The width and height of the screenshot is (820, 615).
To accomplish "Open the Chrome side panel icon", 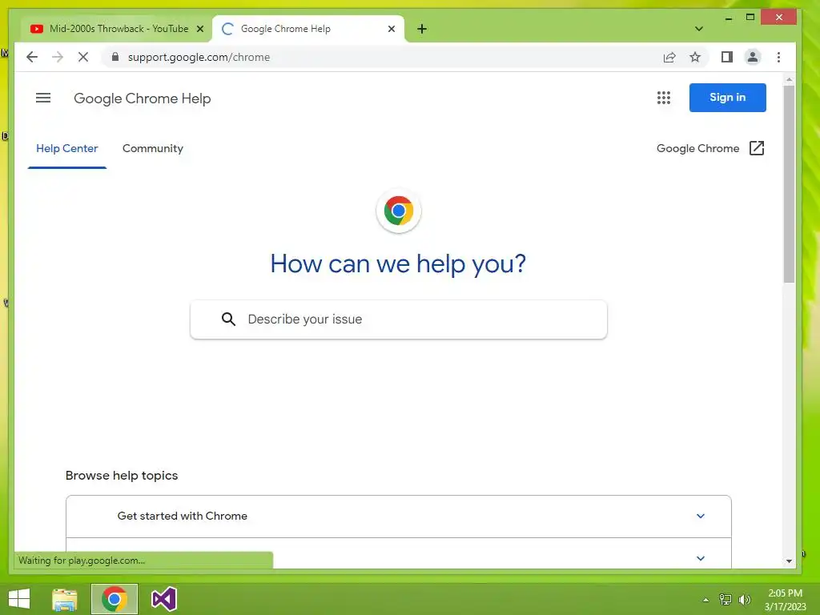I will point(727,57).
